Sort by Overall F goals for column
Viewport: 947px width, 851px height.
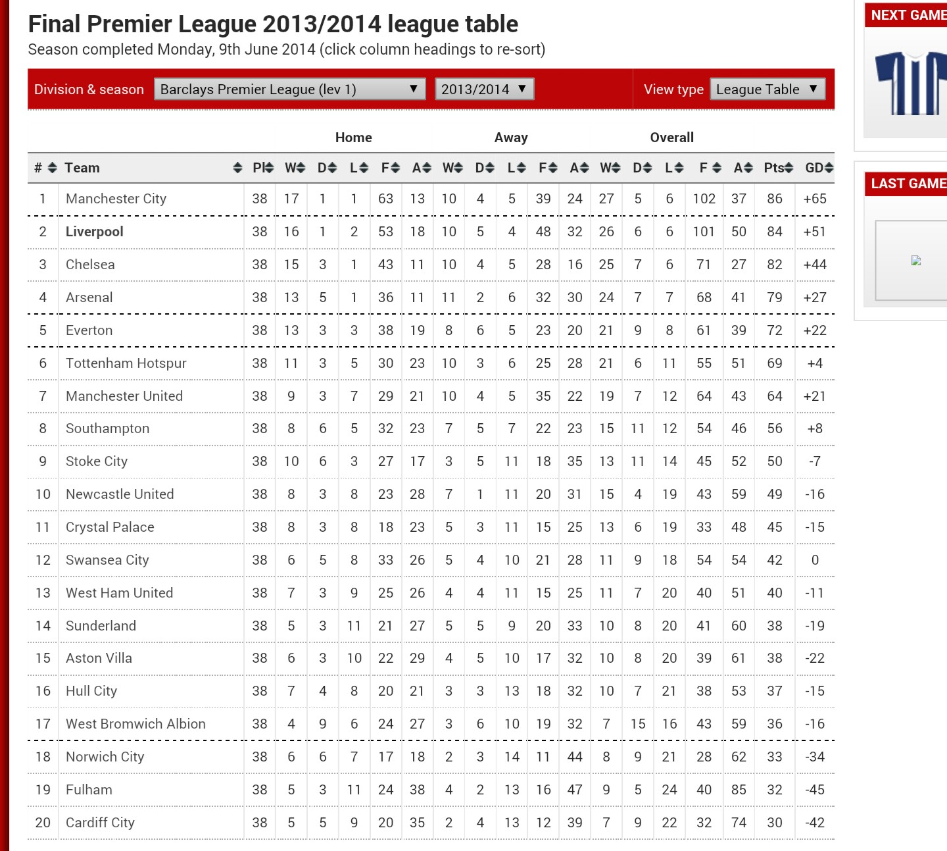pyautogui.click(x=710, y=168)
